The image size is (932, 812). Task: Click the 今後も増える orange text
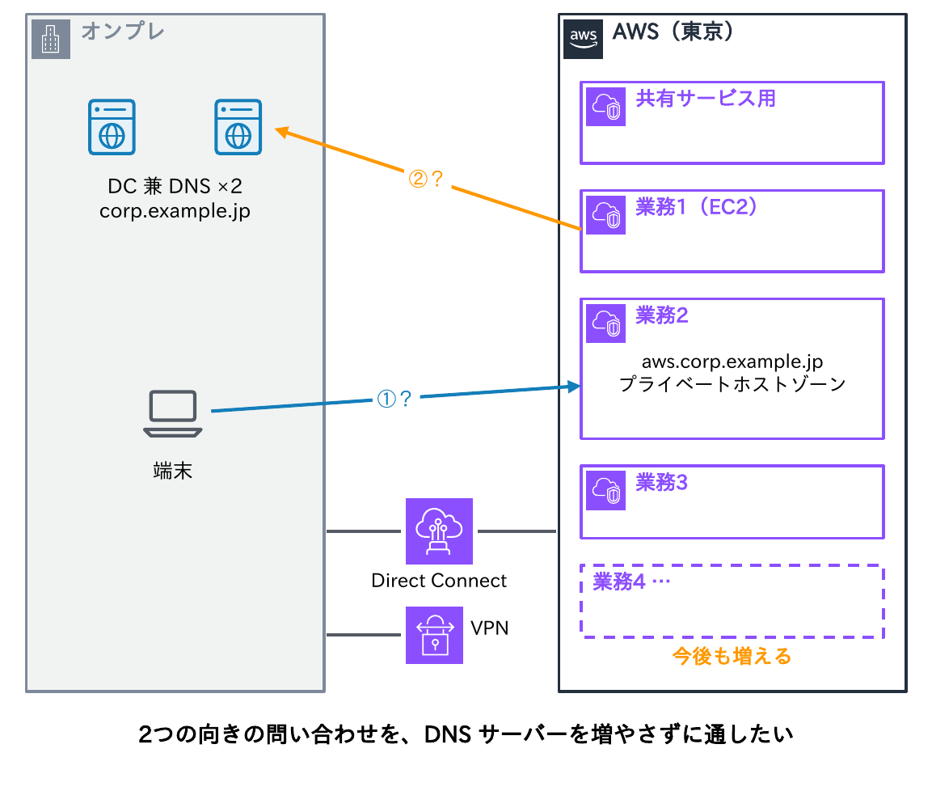point(732,656)
